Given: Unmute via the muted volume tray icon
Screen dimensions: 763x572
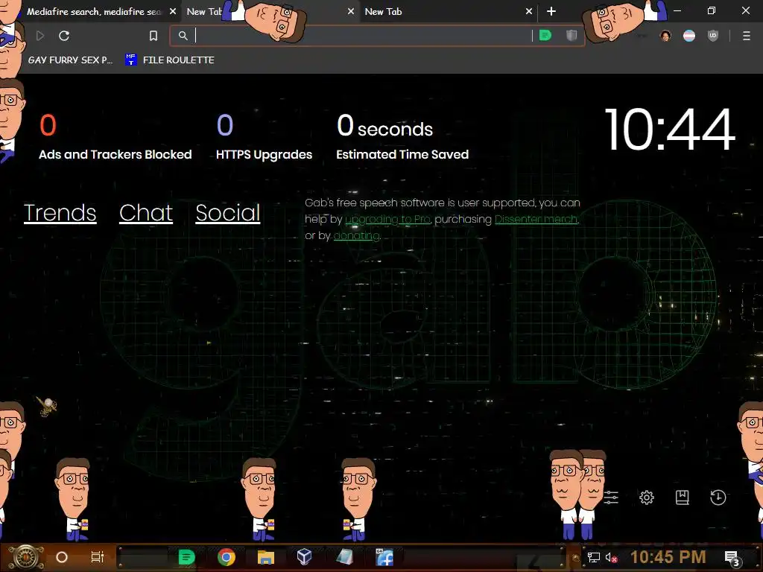Looking at the screenshot, I should [x=611, y=557].
